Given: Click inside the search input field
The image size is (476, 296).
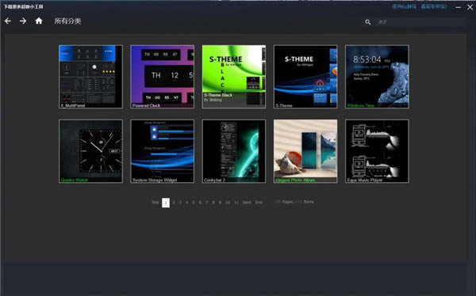Looking at the screenshot, I should [x=420, y=22].
